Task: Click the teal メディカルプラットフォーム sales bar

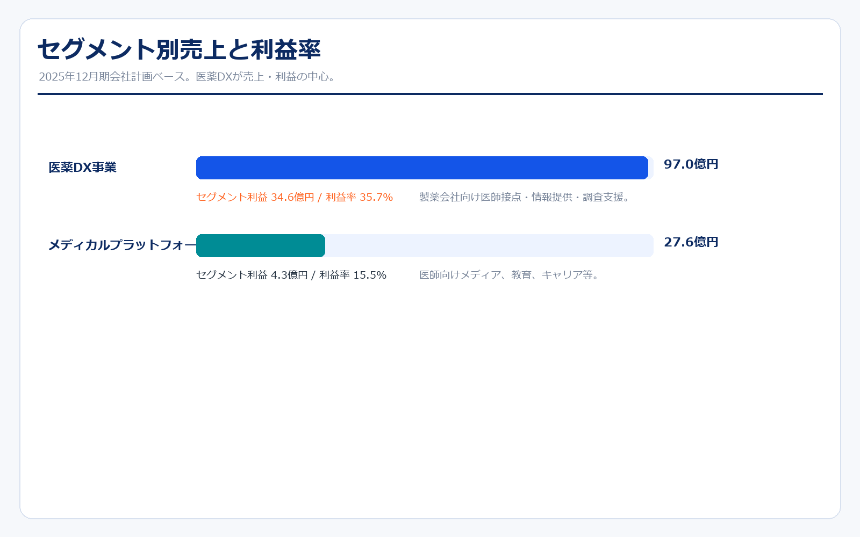Action: [261, 245]
